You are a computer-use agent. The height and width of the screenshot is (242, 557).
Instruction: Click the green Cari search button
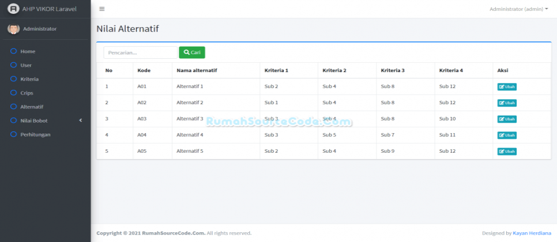click(x=192, y=52)
